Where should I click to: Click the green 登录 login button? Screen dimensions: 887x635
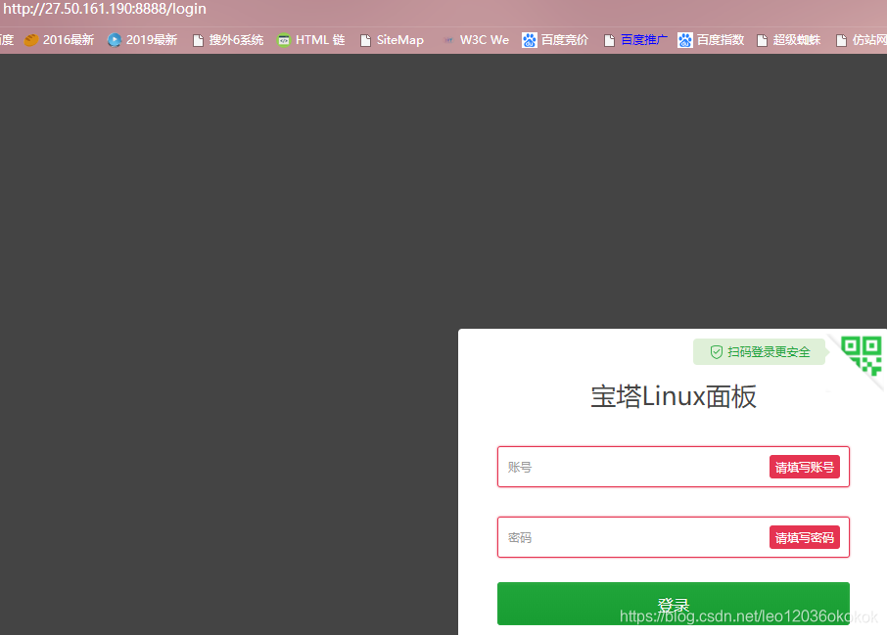click(x=674, y=604)
